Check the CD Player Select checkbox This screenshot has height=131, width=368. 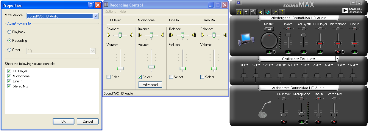[109, 77]
